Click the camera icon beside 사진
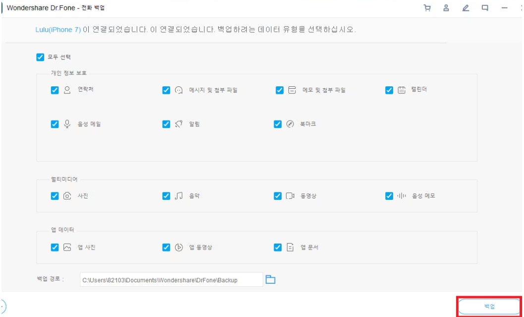 point(67,196)
